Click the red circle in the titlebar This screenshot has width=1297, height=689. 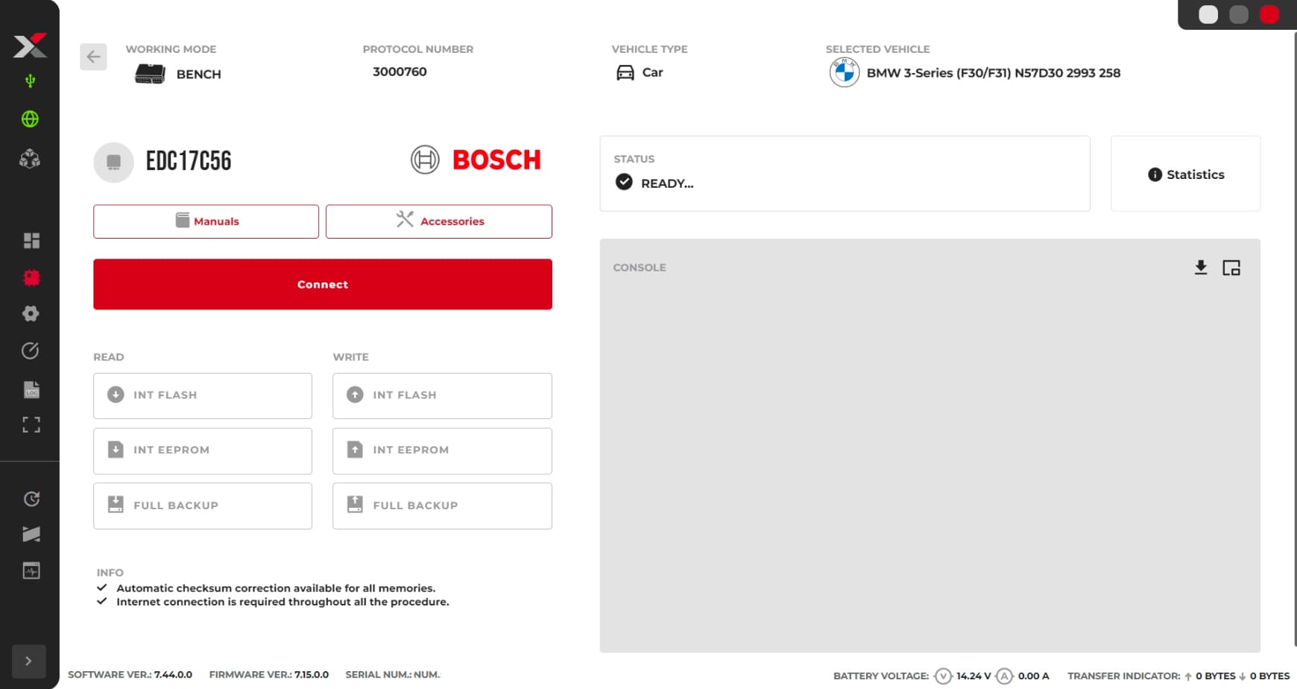1269,13
